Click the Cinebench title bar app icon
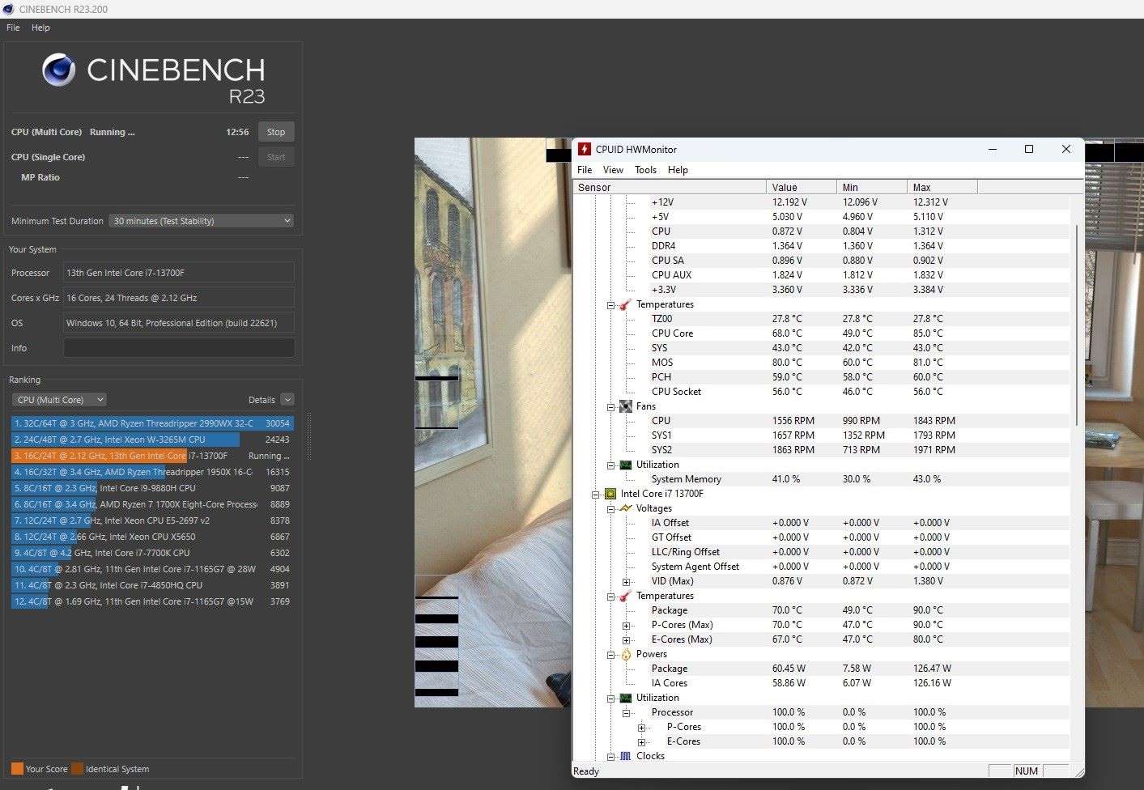Screen dimensions: 1144x790 [x=8, y=9]
